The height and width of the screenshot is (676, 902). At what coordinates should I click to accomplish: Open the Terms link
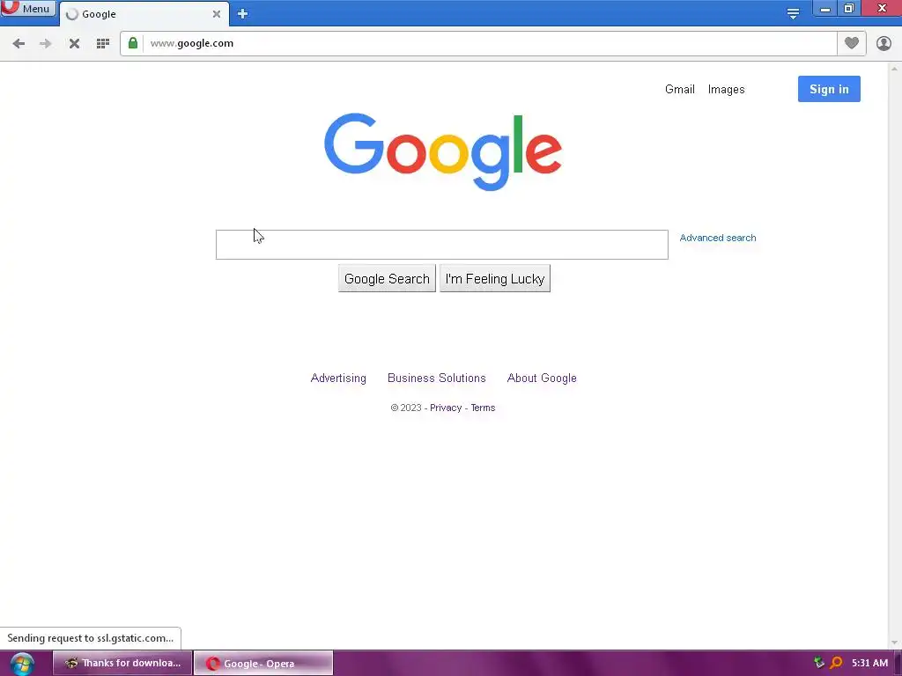click(x=484, y=408)
